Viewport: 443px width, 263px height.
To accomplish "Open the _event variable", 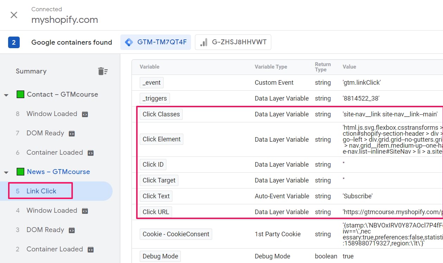I will coord(152,83).
